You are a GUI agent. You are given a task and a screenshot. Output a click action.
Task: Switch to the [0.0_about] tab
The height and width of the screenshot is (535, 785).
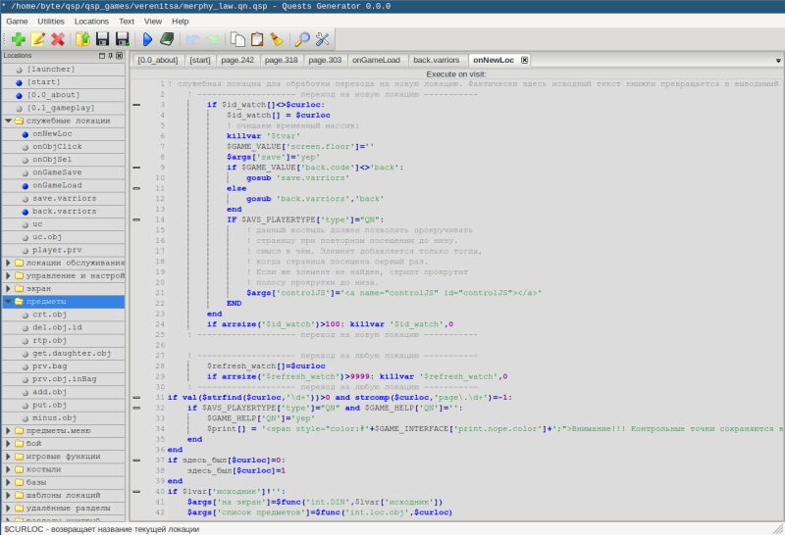[158, 60]
